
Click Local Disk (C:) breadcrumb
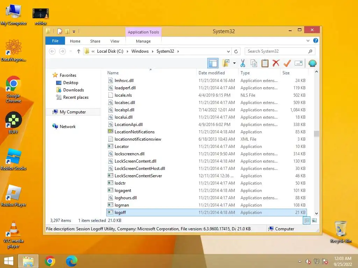click(x=110, y=51)
